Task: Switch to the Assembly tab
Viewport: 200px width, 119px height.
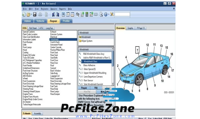Action: tap(37, 113)
